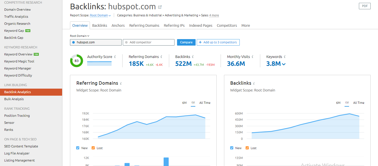Open Log File Analyzer in sidebar
Image resolution: width=378 pixels, height=166 pixels.
click(x=17, y=153)
